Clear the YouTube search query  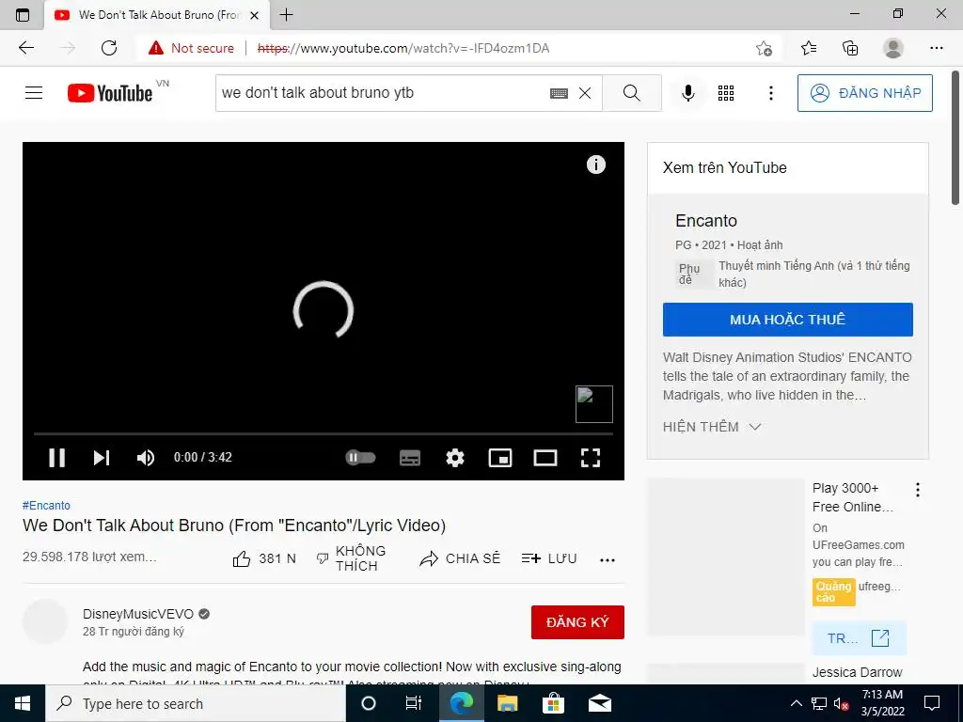click(585, 93)
